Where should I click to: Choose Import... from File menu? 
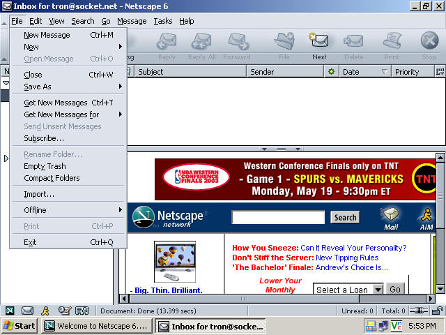[68, 194]
